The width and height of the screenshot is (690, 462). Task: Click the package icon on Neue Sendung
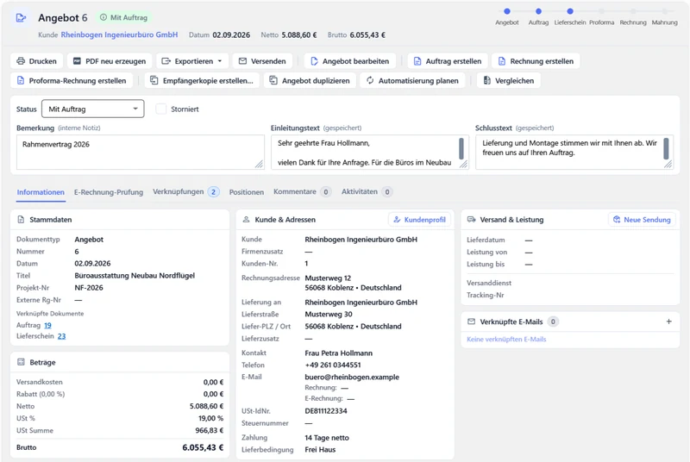pos(617,219)
